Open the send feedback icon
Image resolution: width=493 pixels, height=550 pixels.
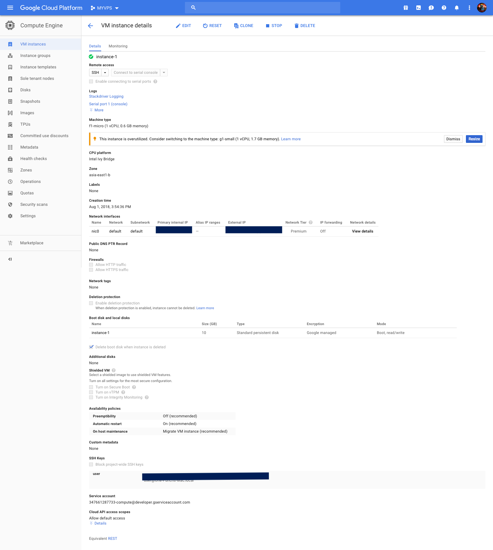(431, 8)
